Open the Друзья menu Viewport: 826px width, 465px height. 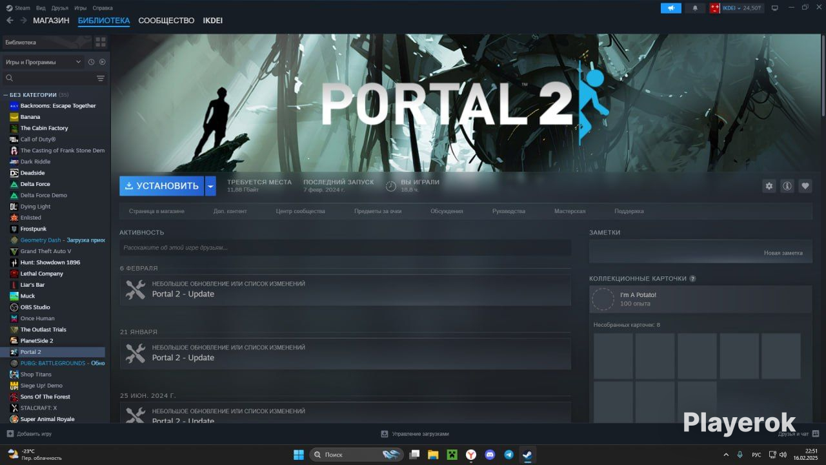click(x=60, y=8)
